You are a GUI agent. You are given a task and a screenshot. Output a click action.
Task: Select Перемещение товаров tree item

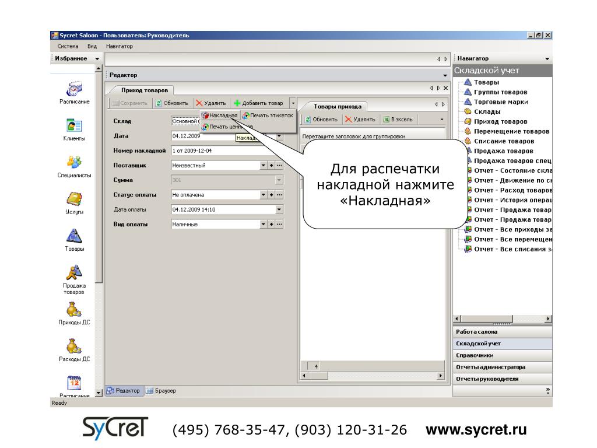511,131
